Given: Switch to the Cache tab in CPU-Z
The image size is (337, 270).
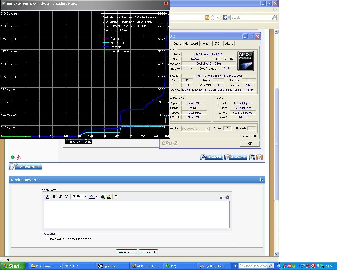Looking at the screenshot, I should pyautogui.click(x=177, y=44).
